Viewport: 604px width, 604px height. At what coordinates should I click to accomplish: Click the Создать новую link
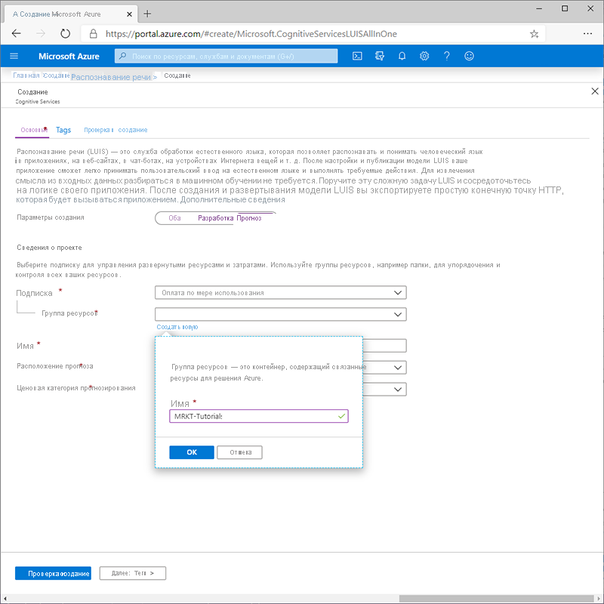(x=177, y=327)
